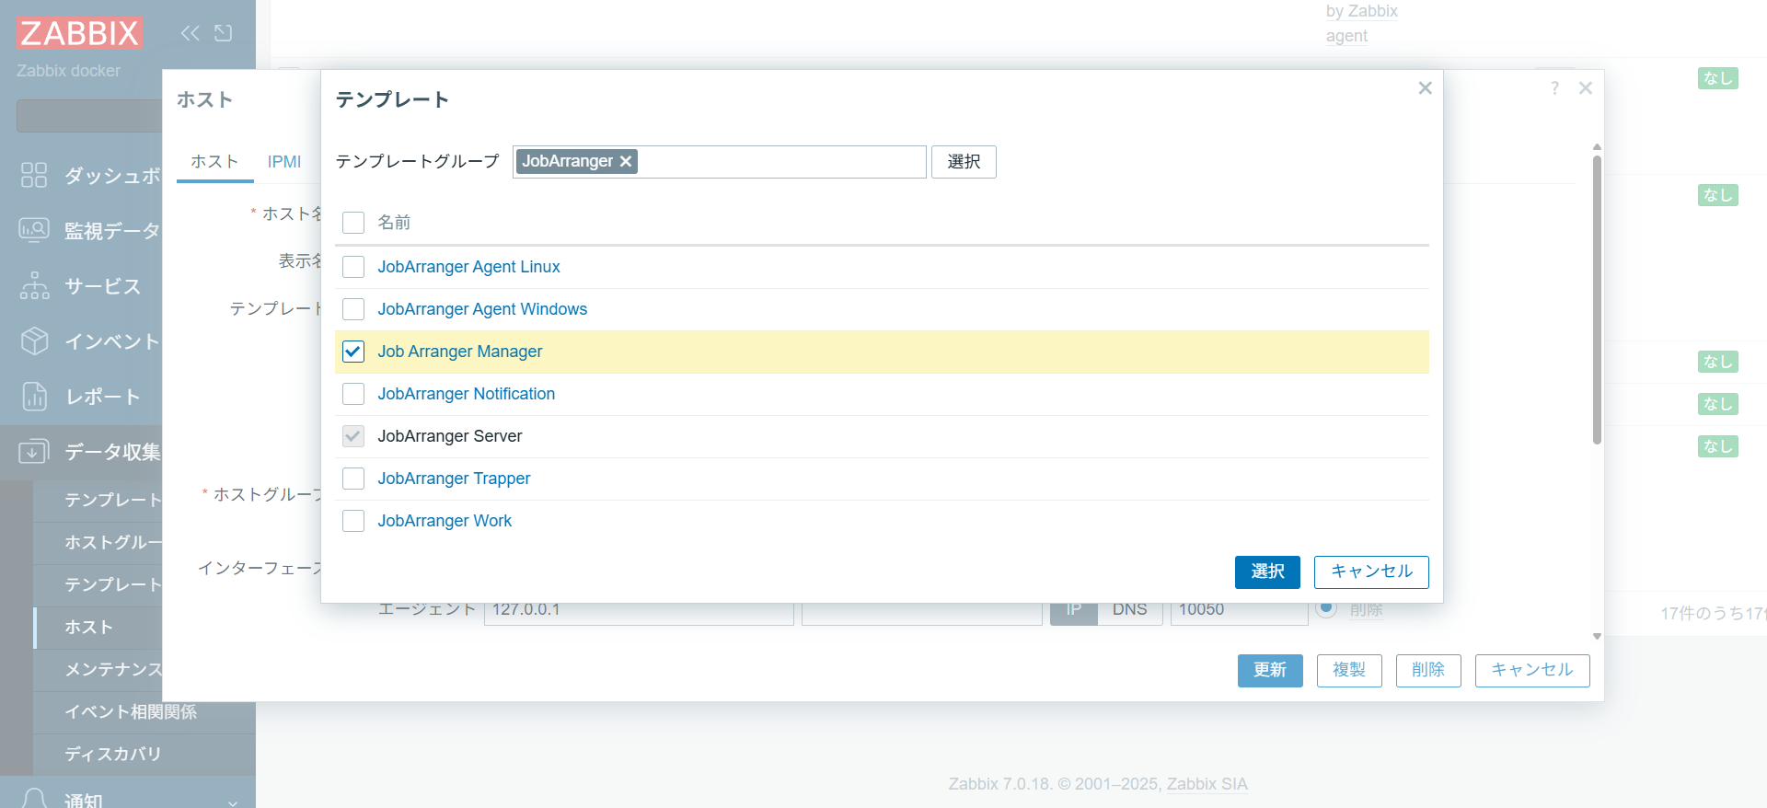Viewport: 1767px width, 808px height.
Task: Collapse the sidebar with double chevron icon
Action: point(190,33)
